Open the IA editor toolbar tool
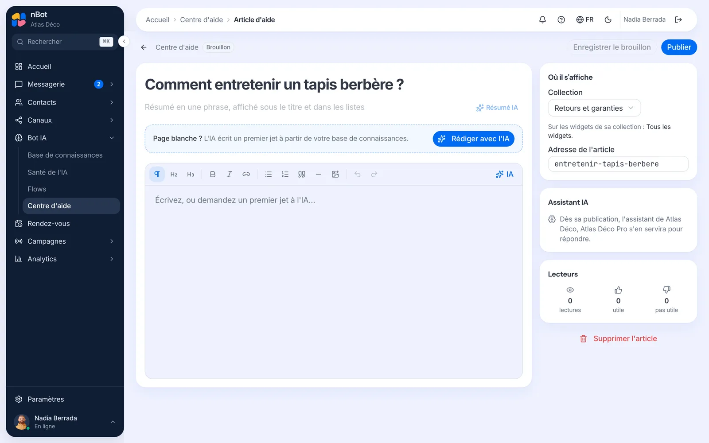 (x=505, y=175)
